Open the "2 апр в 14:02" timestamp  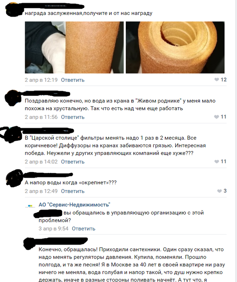click(x=41, y=162)
